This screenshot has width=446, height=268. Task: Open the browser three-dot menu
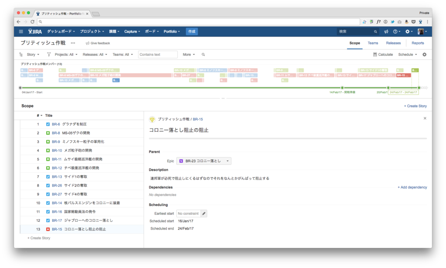coord(427,22)
